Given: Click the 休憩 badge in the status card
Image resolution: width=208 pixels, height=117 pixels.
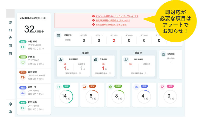Looking at the screenshot, I should pyautogui.click(x=170, y=86).
